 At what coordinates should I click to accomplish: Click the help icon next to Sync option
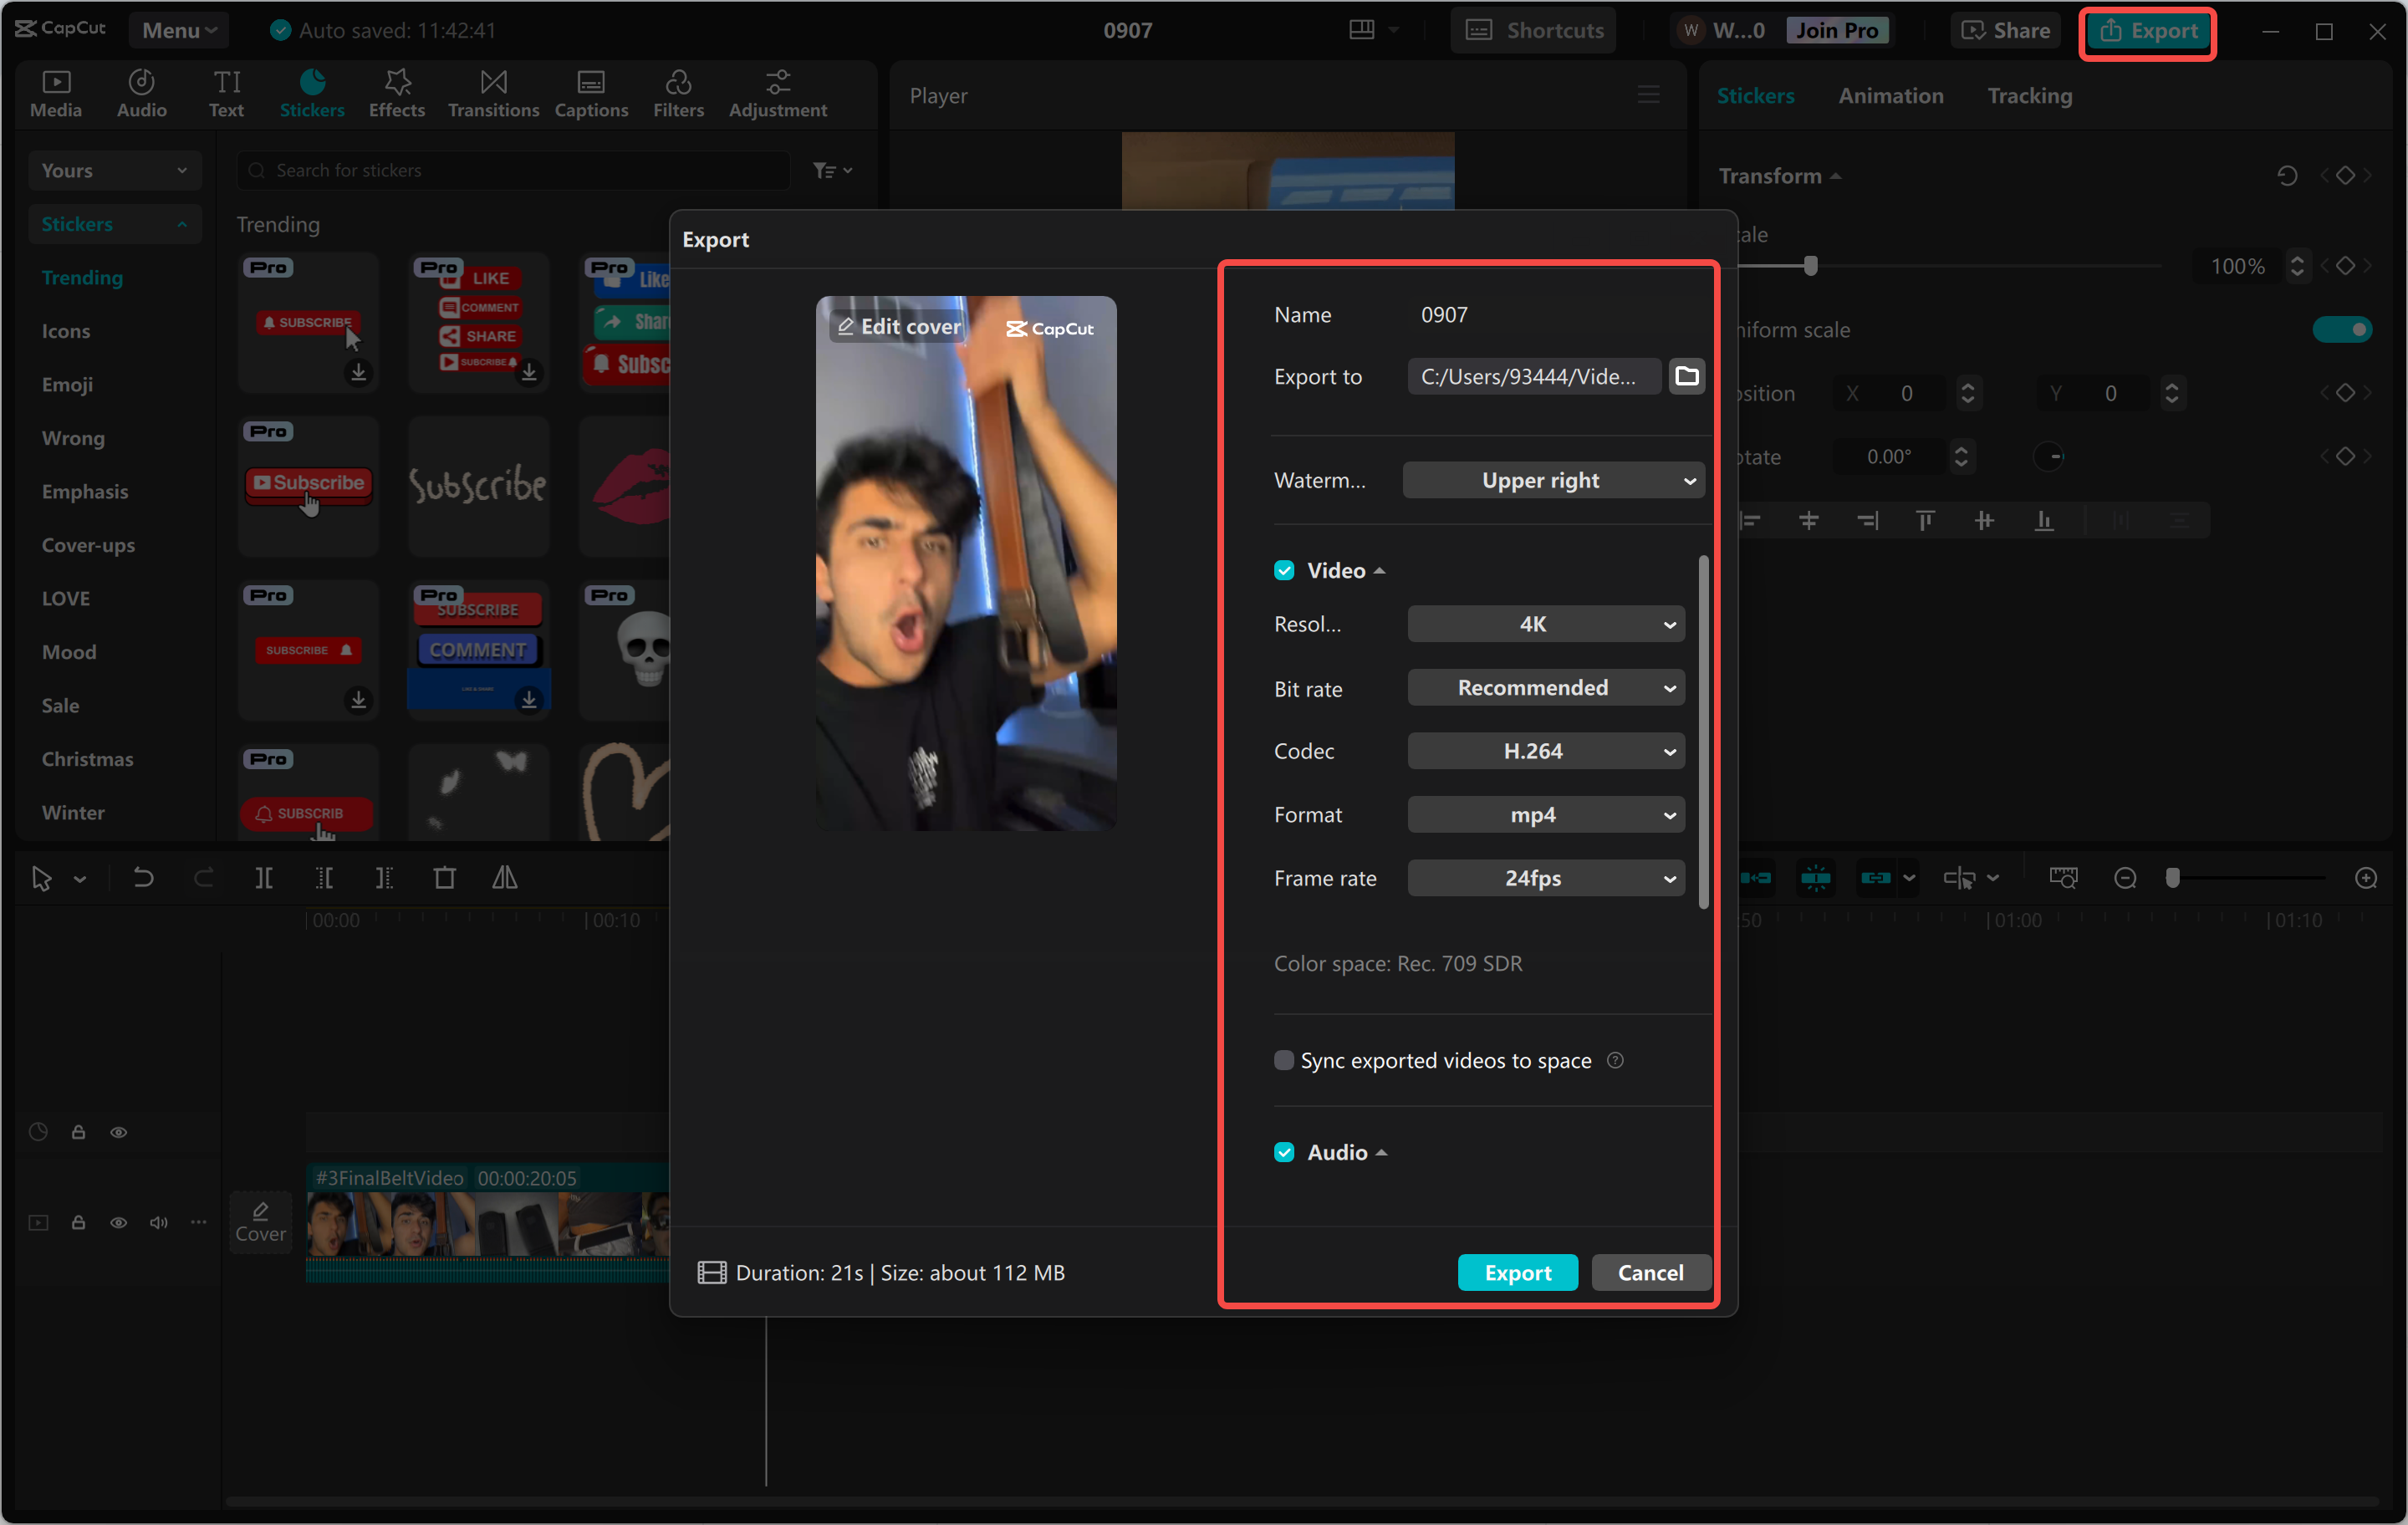[x=1615, y=1060]
